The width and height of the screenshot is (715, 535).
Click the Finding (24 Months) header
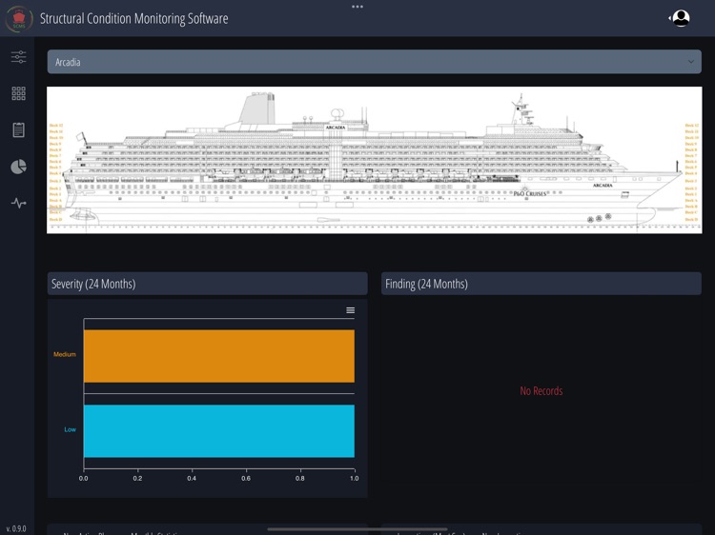coord(541,284)
